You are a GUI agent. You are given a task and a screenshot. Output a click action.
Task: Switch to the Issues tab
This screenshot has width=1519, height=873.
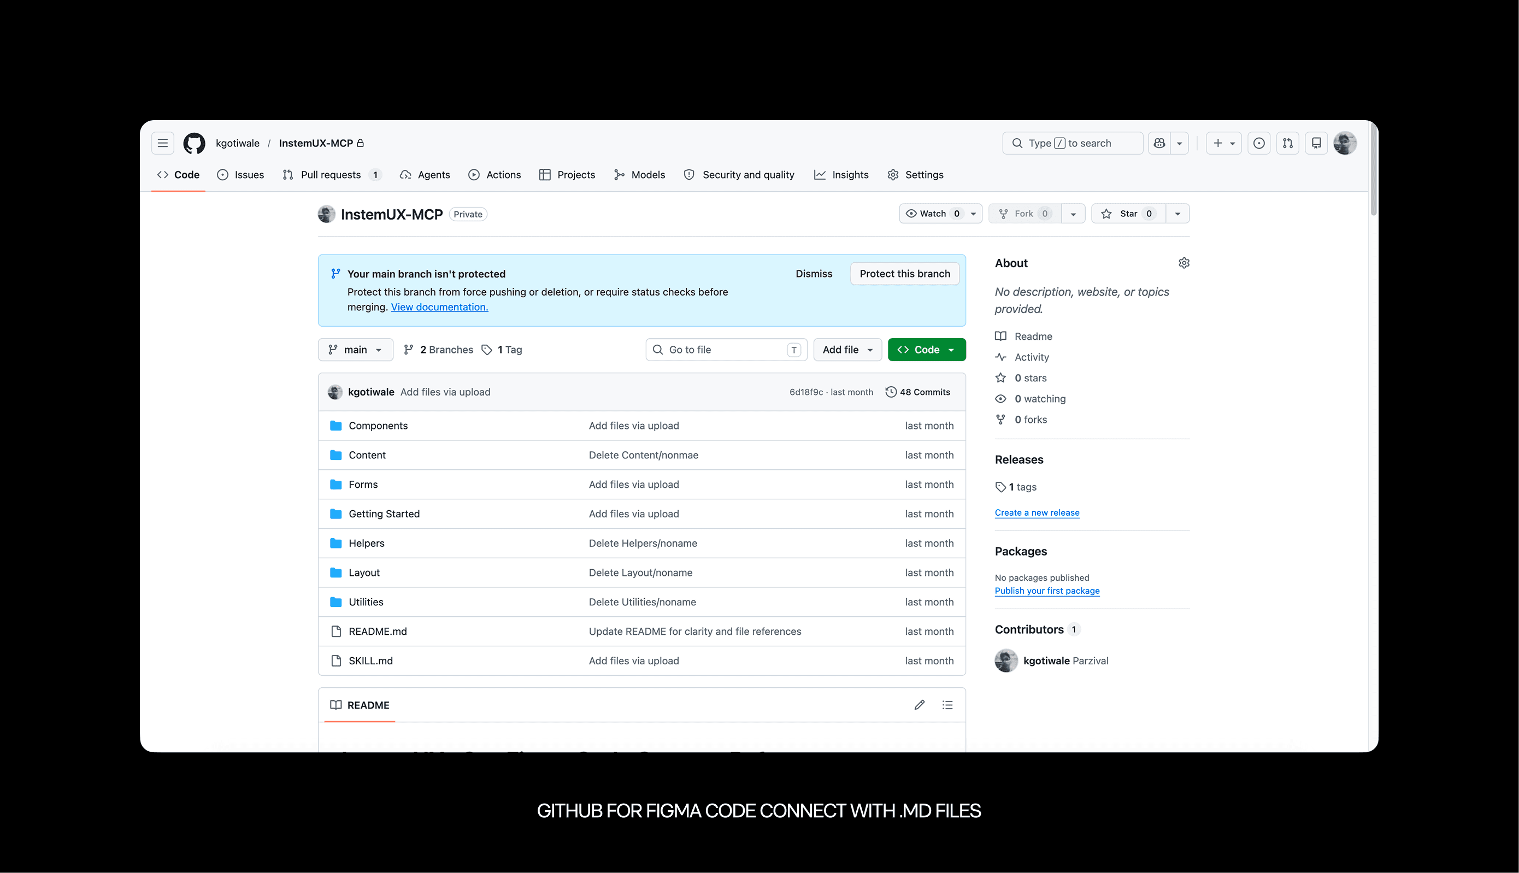(240, 175)
